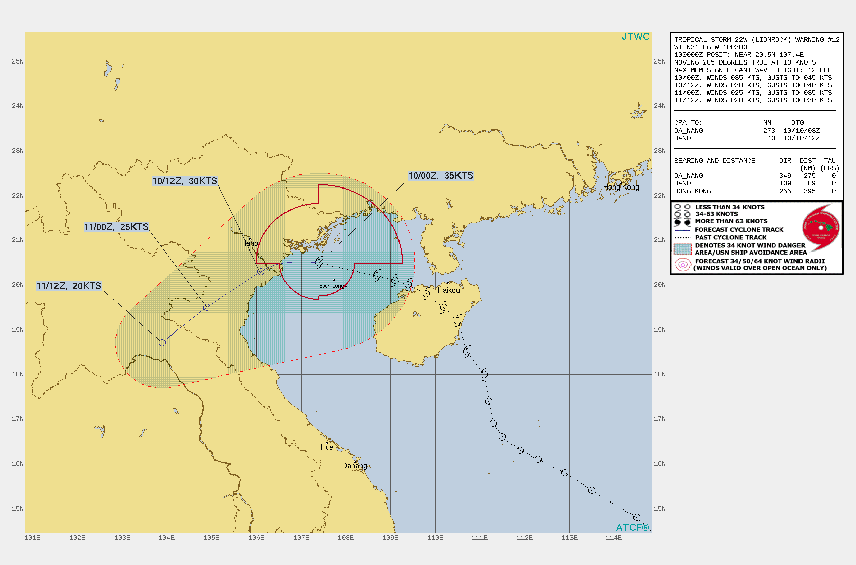Click the Bach Long Vi island marker
The image size is (856, 565).
coord(333,280)
